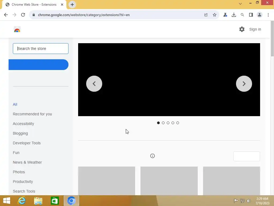This screenshot has width=274, height=206.
Task: Click the toolbar search magnifier icon
Action: (x=242, y=15)
